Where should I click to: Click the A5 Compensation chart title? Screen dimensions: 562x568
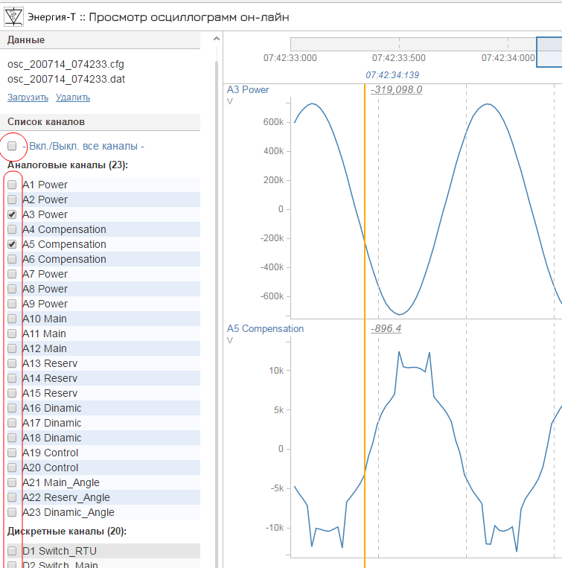click(265, 328)
